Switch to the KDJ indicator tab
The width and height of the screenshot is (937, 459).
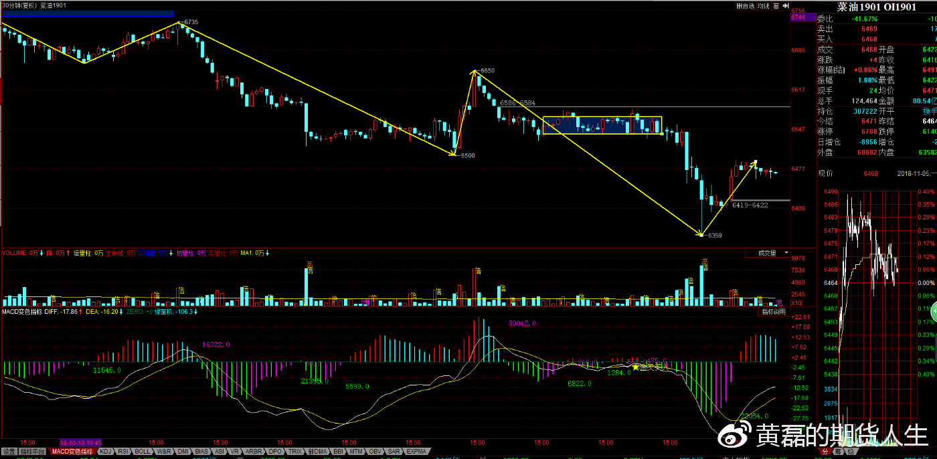pyautogui.click(x=105, y=452)
